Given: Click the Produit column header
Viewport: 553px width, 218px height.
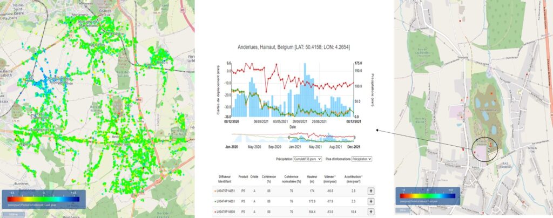Looking at the screenshot, I should pyautogui.click(x=243, y=176).
